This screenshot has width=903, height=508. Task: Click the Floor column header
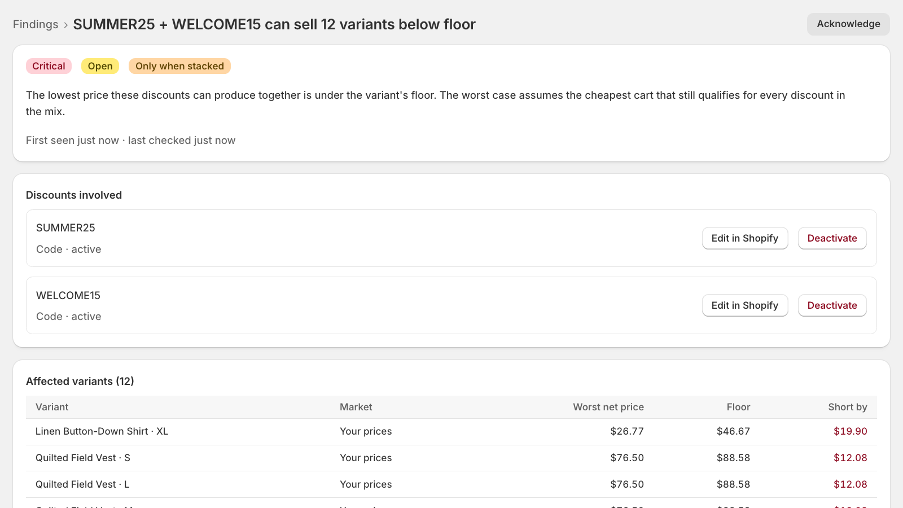[738, 407]
